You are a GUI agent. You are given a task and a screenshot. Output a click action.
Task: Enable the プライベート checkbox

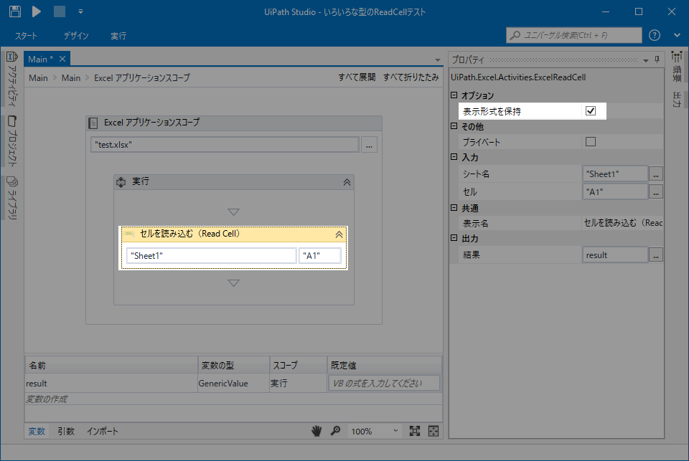point(591,142)
